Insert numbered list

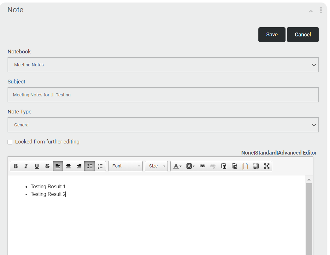100,166
